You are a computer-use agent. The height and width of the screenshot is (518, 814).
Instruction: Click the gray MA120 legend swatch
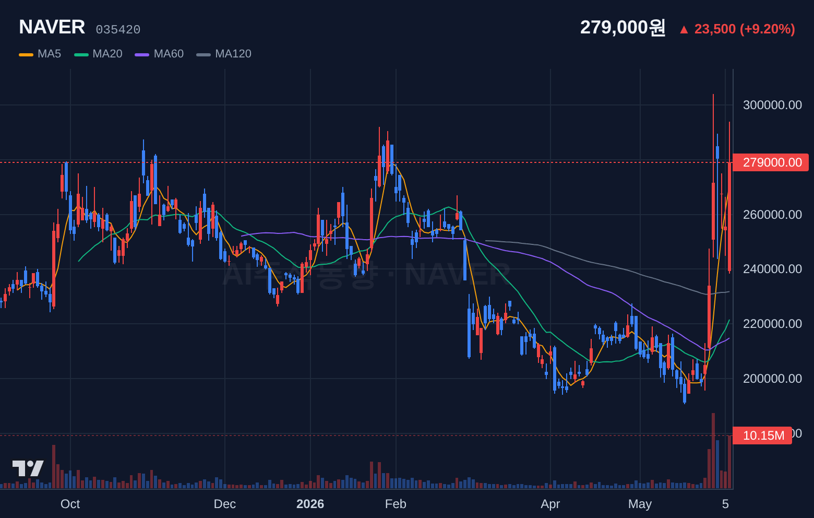(203, 54)
